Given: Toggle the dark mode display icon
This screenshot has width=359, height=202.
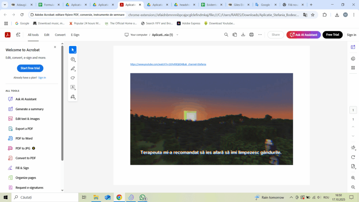Looking at the screenshot, I should (x=353, y=148).
